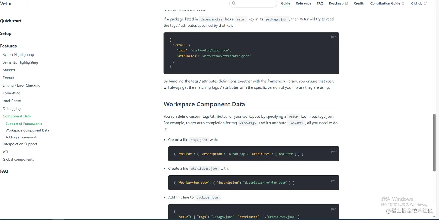Jump to Workspace Component Data sidebar sub-link
The image size is (439, 220).
27,130
